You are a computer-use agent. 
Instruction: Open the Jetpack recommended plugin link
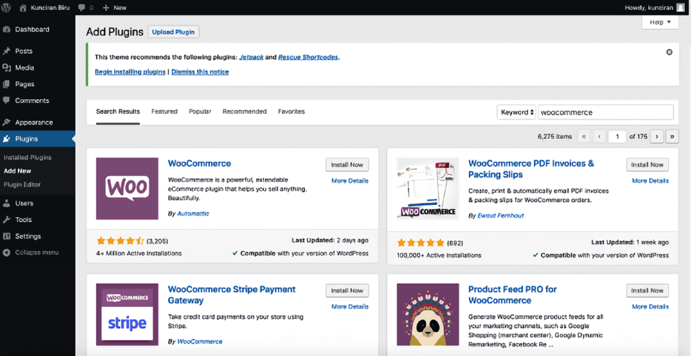coord(252,57)
